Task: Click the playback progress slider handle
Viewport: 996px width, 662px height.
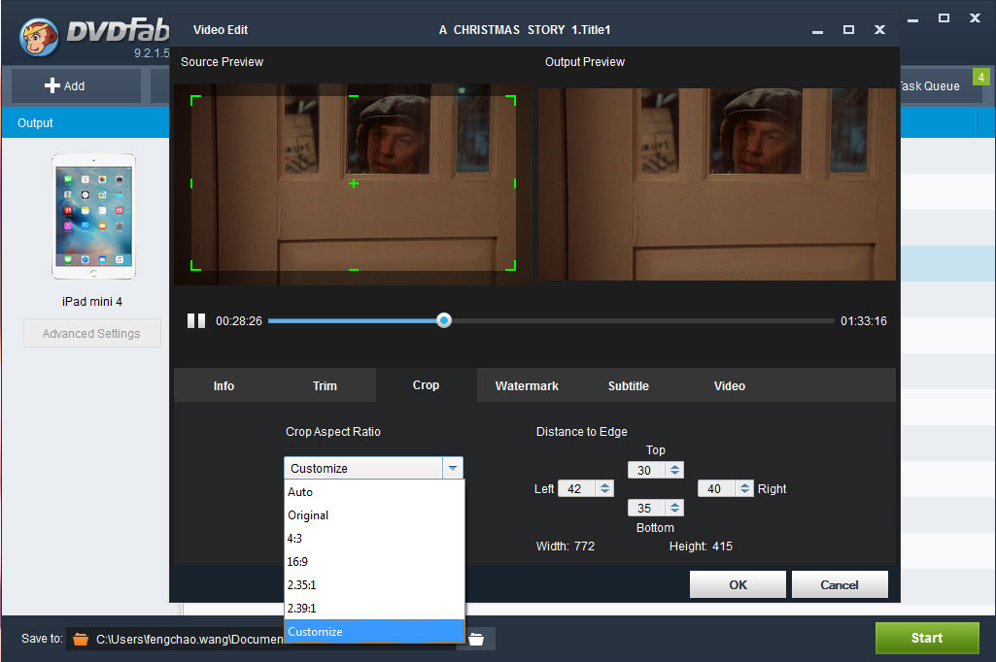Action: [444, 320]
